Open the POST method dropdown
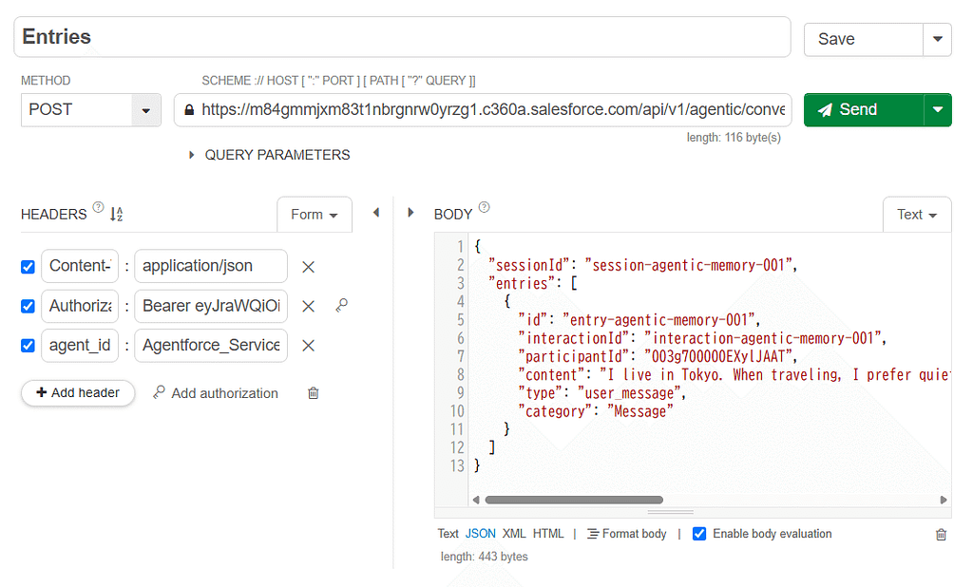Screen dimensions: 973x587 [x=90, y=110]
